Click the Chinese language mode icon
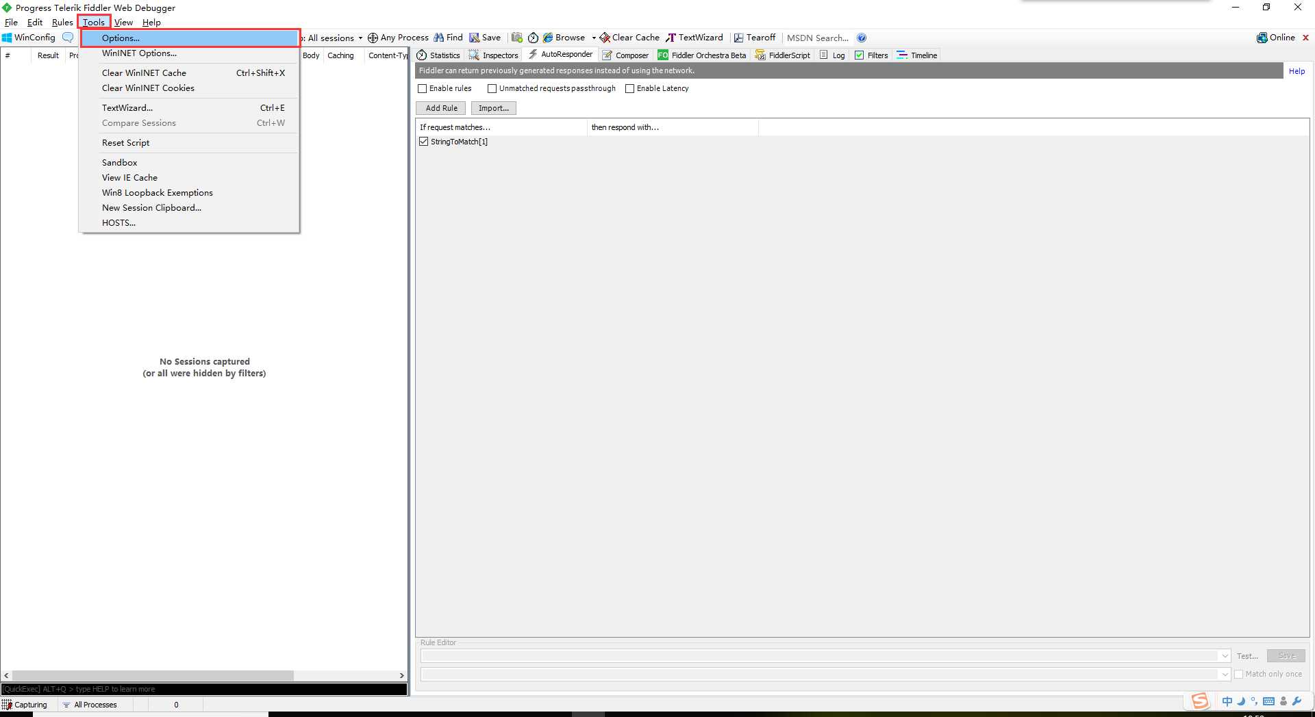Screen dimensions: 1315x717 pyautogui.click(x=1227, y=701)
